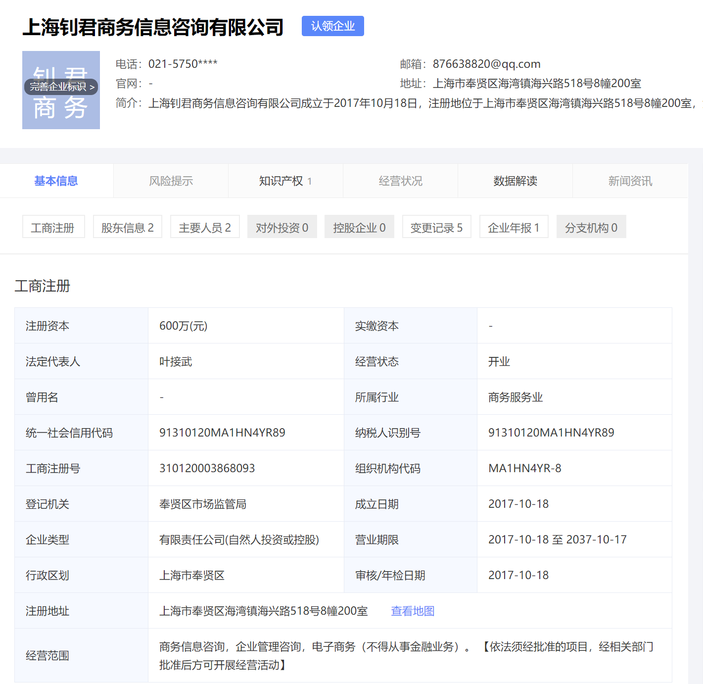The width and height of the screenshot is (703, 684).
Task: Select the 工商注册 section button
Action: tap(53, 227)
